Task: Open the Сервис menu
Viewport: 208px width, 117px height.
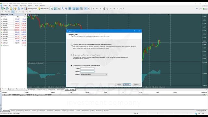Action: (30, 6)
